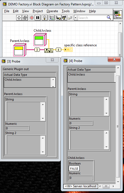
Task: Click Probe 4 horizontal scroll left arrow
Action: click(100, 186)
